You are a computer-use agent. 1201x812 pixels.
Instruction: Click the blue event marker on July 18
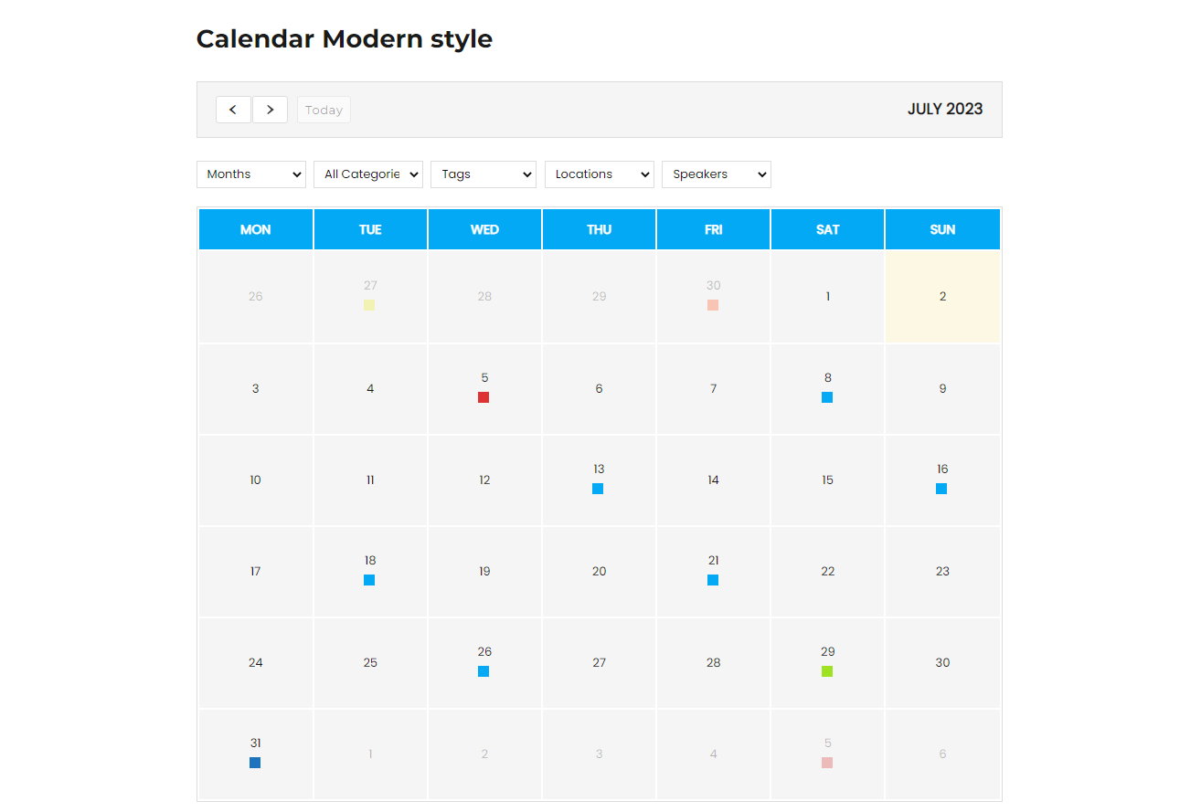coord(369,580)
